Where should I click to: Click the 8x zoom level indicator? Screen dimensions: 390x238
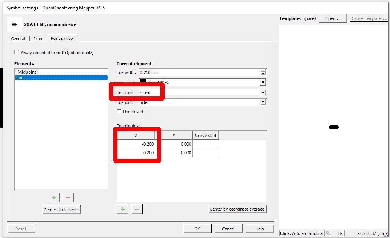(x=340, y=233)
